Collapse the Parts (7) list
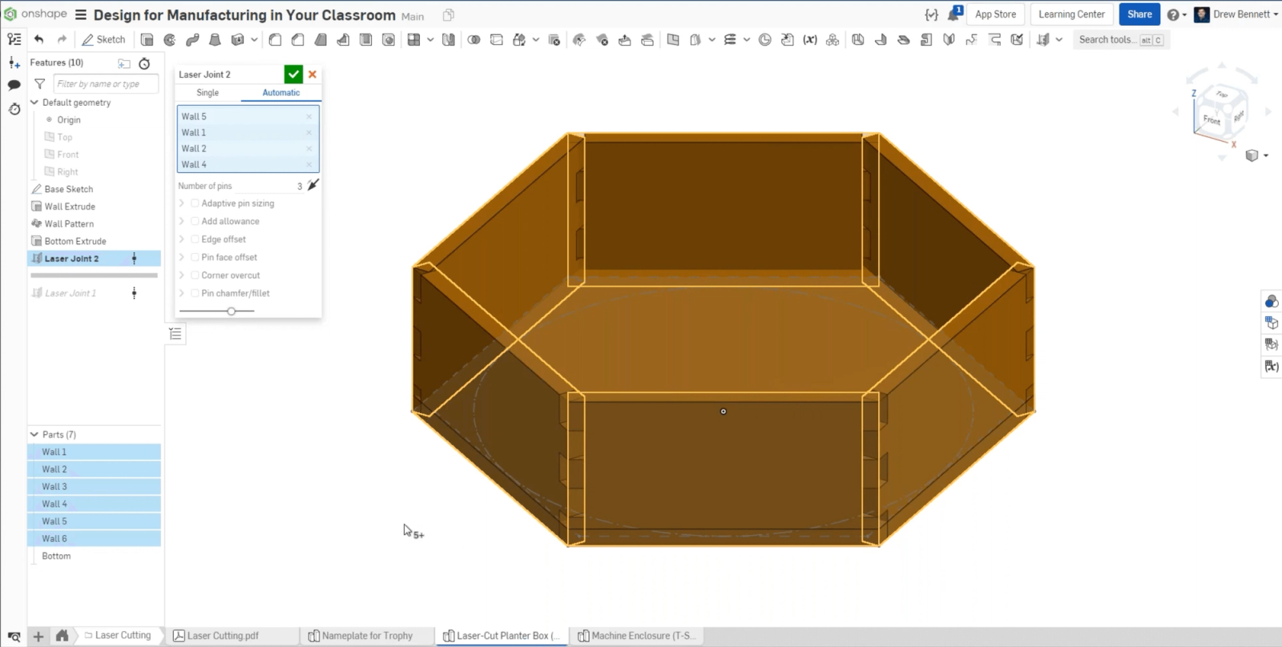 pos(34,434)
